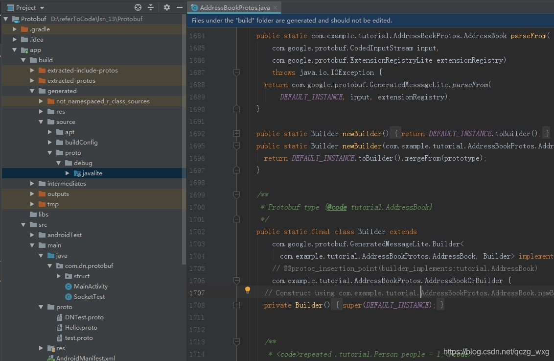
Task: Collapse method fold marker at line 1695
Action: [x=237, y=145]
